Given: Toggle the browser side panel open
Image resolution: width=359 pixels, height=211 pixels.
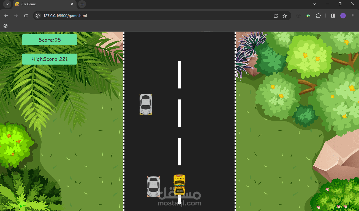Looking at the screenshot, I should point(333,16).
